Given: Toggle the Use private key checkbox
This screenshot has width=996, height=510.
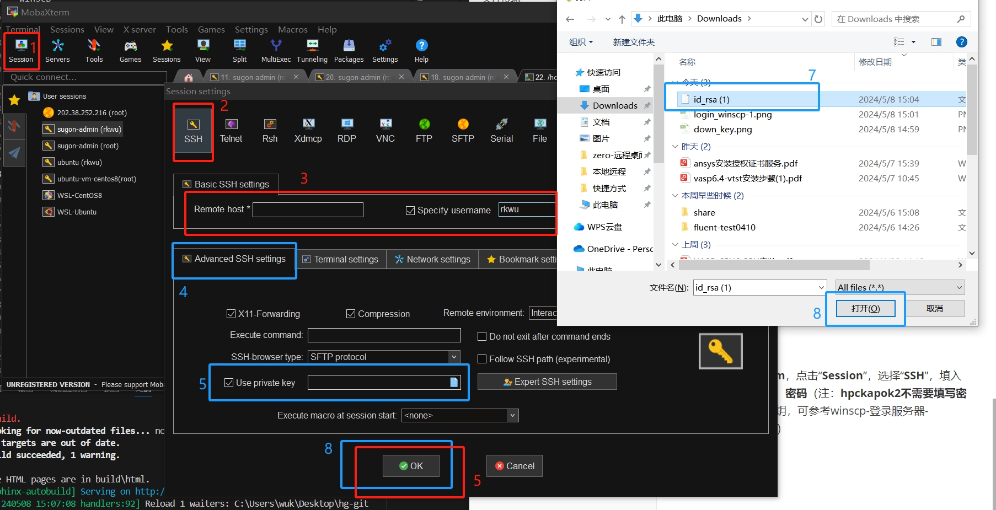Looking at the screenshot, I should pos(229,383).
